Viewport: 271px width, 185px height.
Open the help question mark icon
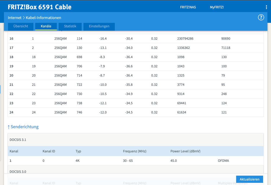[261, 17]
